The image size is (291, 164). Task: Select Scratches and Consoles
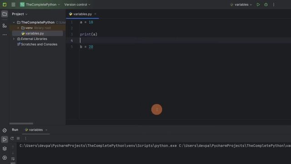click(x=39, y=44)
